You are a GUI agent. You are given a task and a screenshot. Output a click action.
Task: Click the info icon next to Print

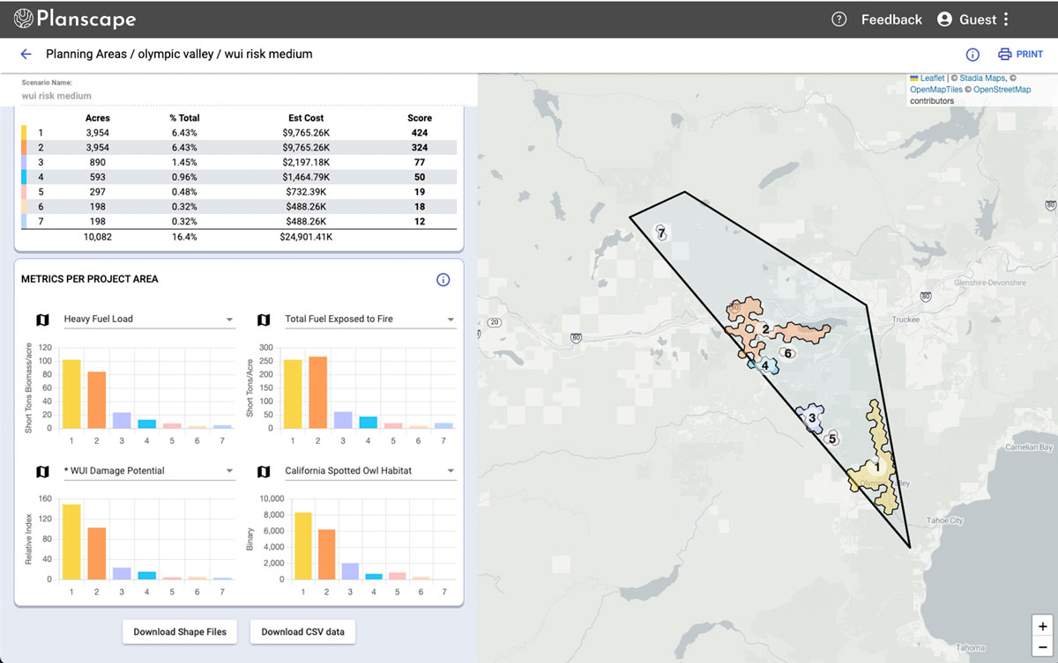coord(972,55)
